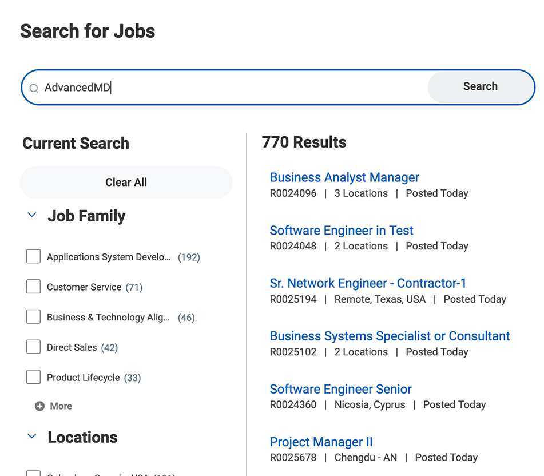Open Business Analyst Manager job posting

(344, 177)
